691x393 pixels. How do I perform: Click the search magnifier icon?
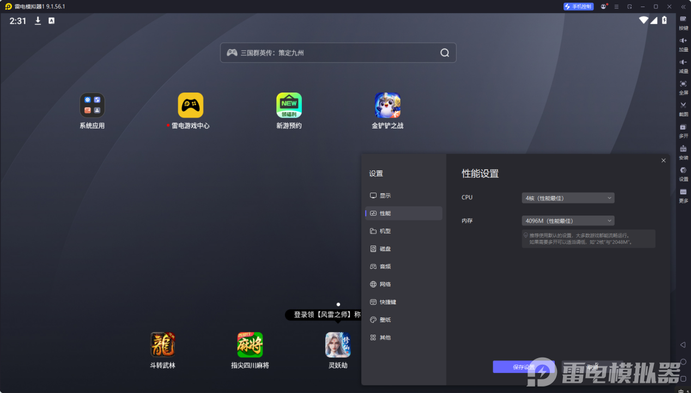coord(445,53)
